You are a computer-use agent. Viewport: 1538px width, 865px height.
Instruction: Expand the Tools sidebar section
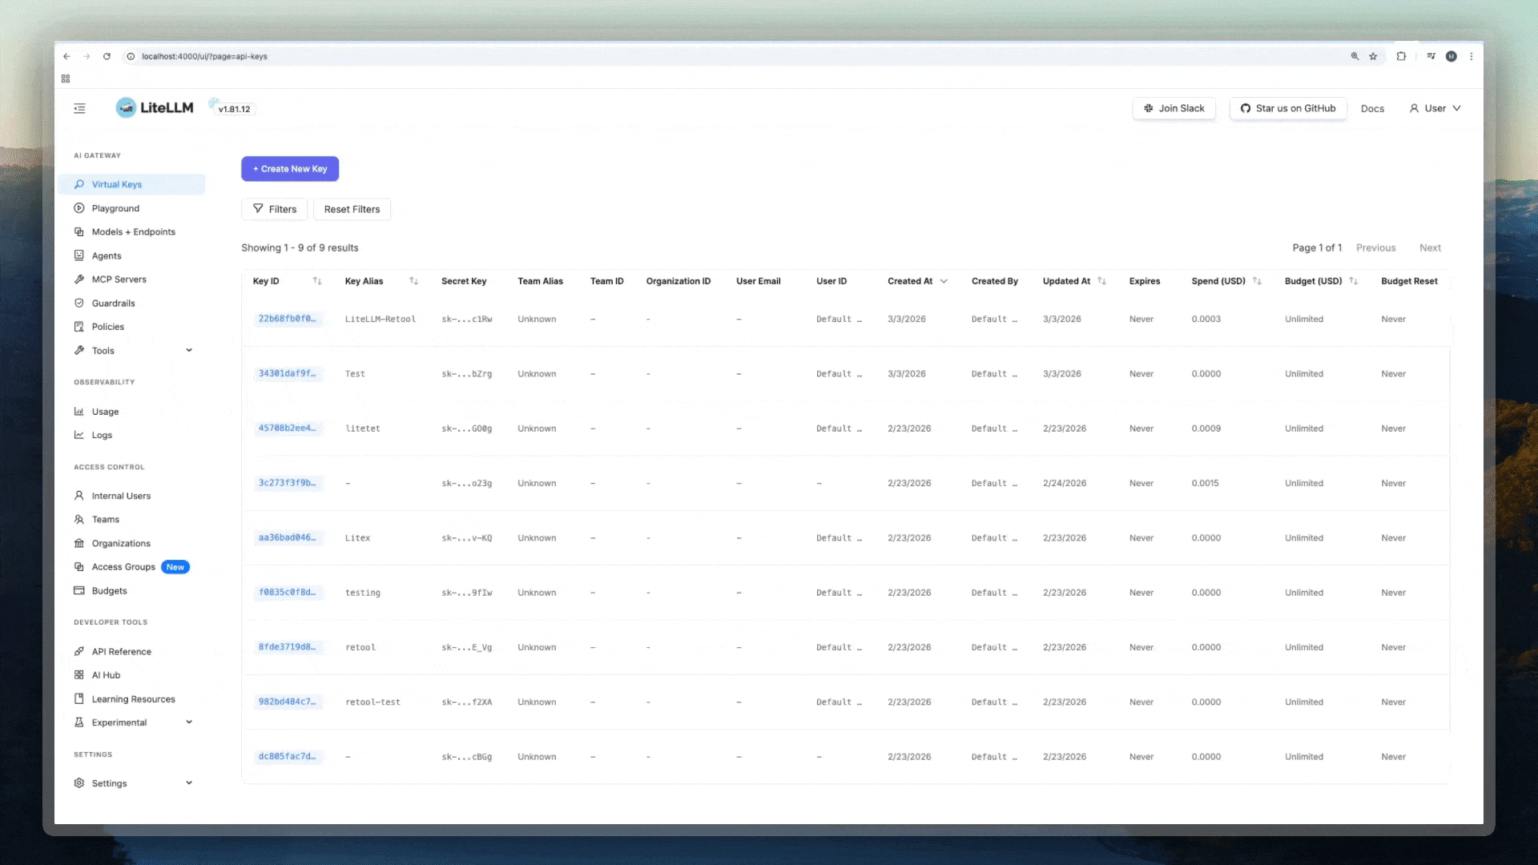[189, 351]
